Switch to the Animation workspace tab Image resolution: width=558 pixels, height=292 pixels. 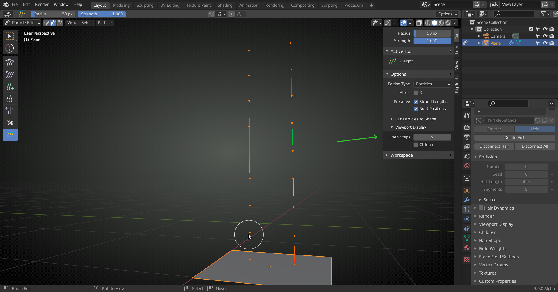tap(249, 5)
